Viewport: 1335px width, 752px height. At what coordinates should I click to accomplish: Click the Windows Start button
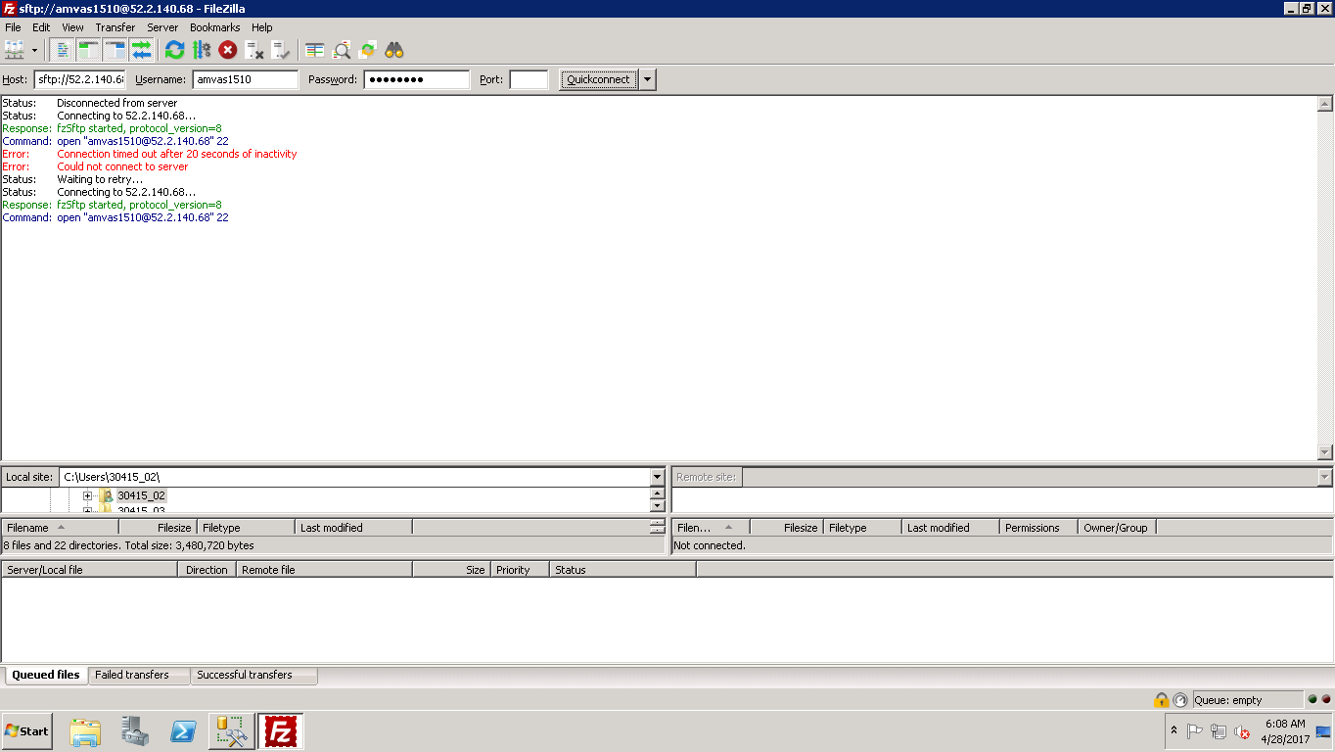coord(27,730)
